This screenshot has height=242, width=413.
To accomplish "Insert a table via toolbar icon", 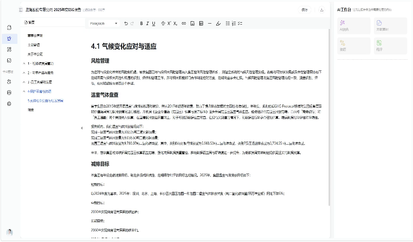I will (x=201, y=24).
